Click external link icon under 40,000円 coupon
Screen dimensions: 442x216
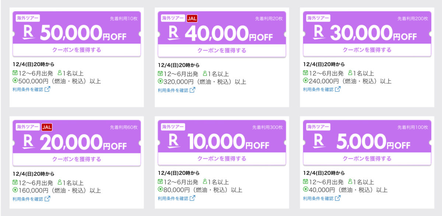coord(192,90)
